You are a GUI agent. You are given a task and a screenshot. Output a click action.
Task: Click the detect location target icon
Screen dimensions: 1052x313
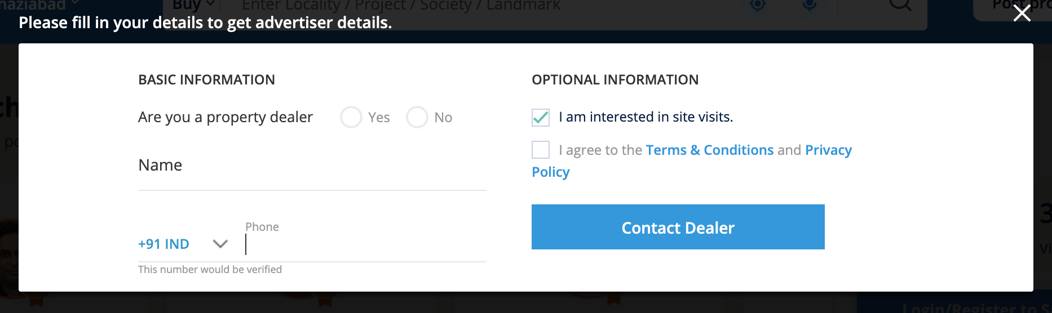758,5
